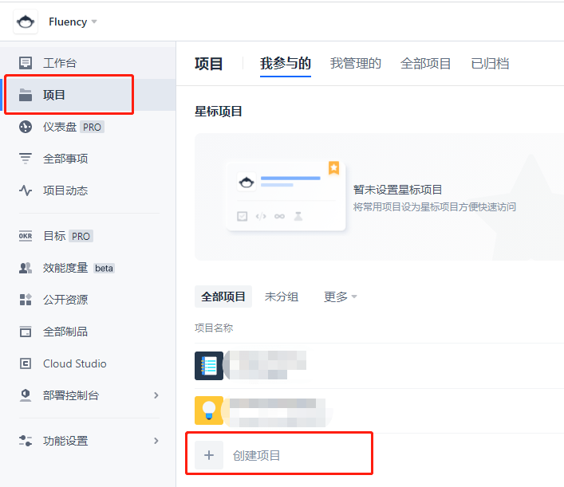The width and height of the screenshot is (564, 487).
Task: Click the Cloud Studio icon
Action: coord(26,363)
